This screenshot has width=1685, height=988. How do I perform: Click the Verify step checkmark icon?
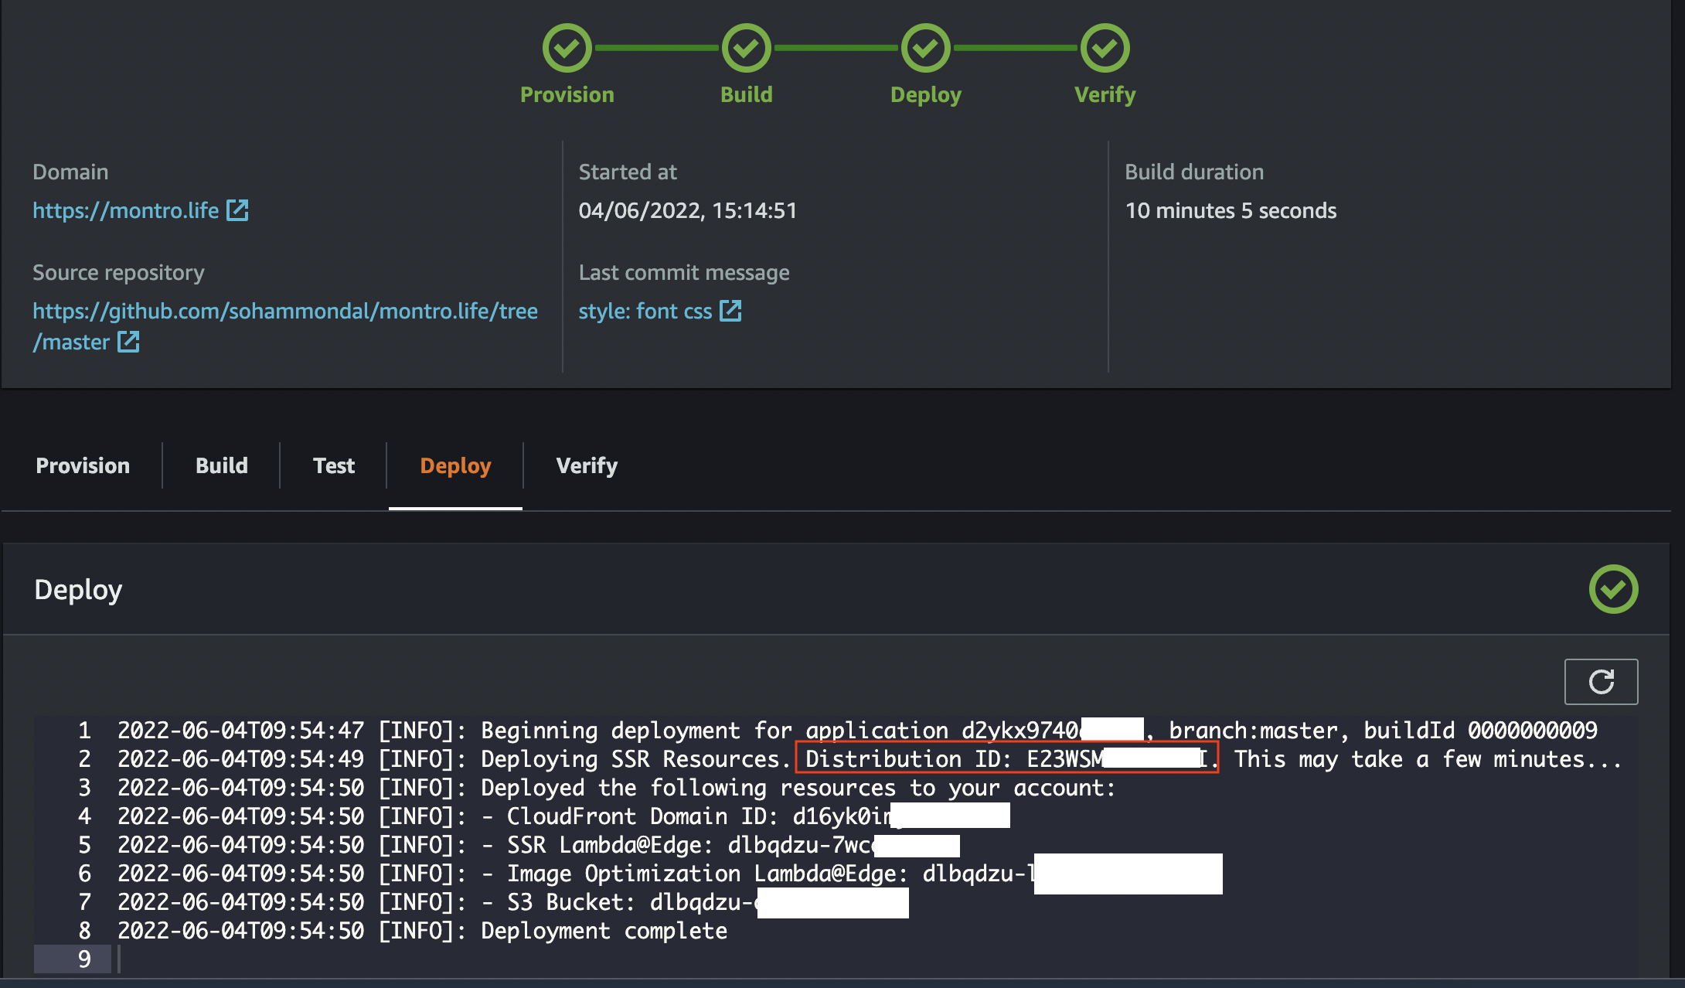tap(1105, 48)
